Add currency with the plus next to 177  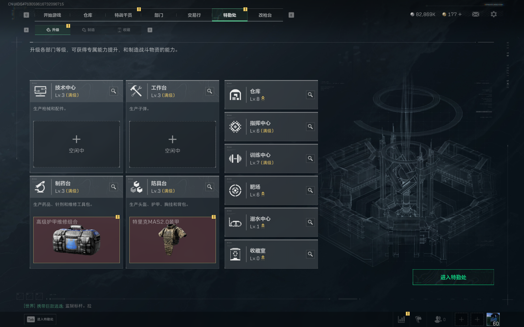[460, 14]
